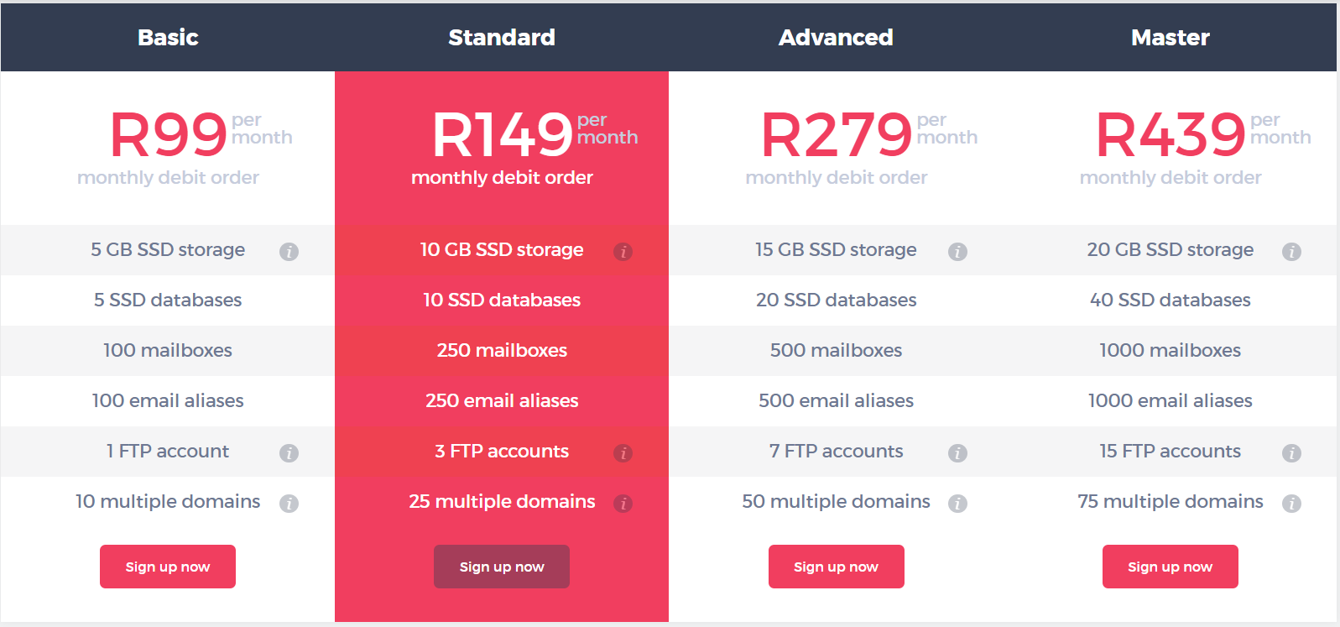Image resolution: width=1340 pixels, height=627 pixels.
Task: Sign up for the Master R439 plan
Action: (x=1170, y=567)
